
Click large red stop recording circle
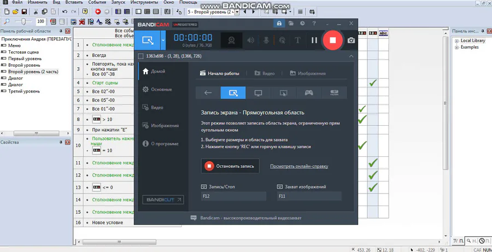333,40
